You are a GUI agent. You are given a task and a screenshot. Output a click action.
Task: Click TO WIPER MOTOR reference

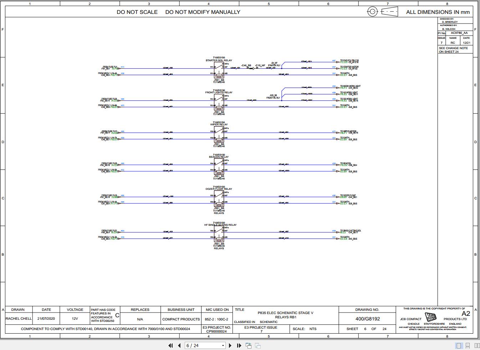348,131
